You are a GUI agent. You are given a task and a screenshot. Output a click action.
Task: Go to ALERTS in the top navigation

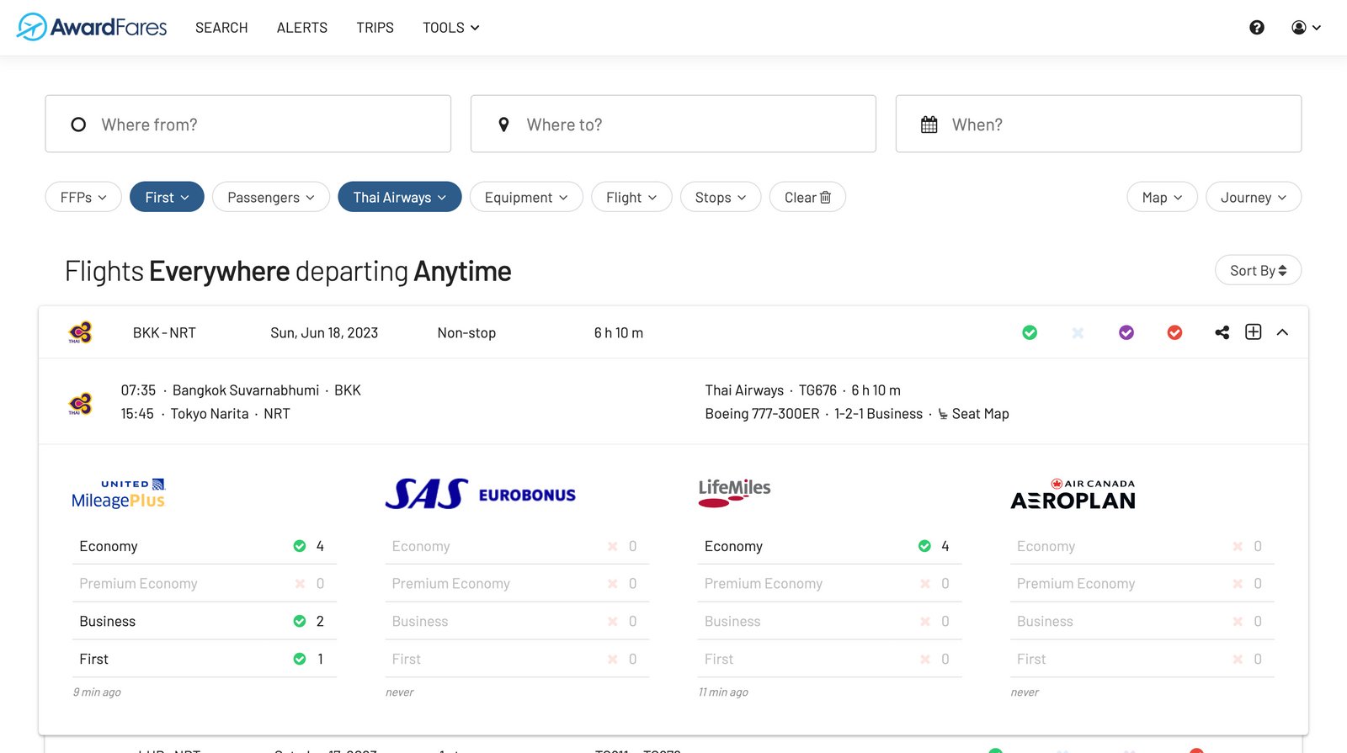tap(302, 28)
